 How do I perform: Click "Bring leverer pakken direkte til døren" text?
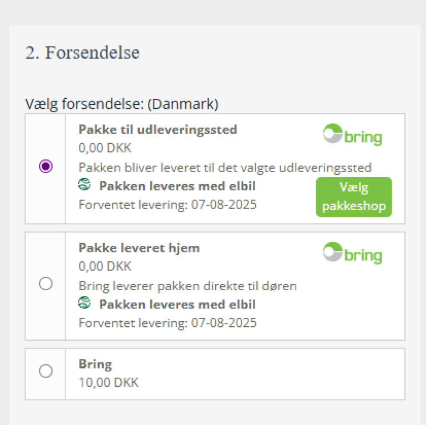click(187, 286)
